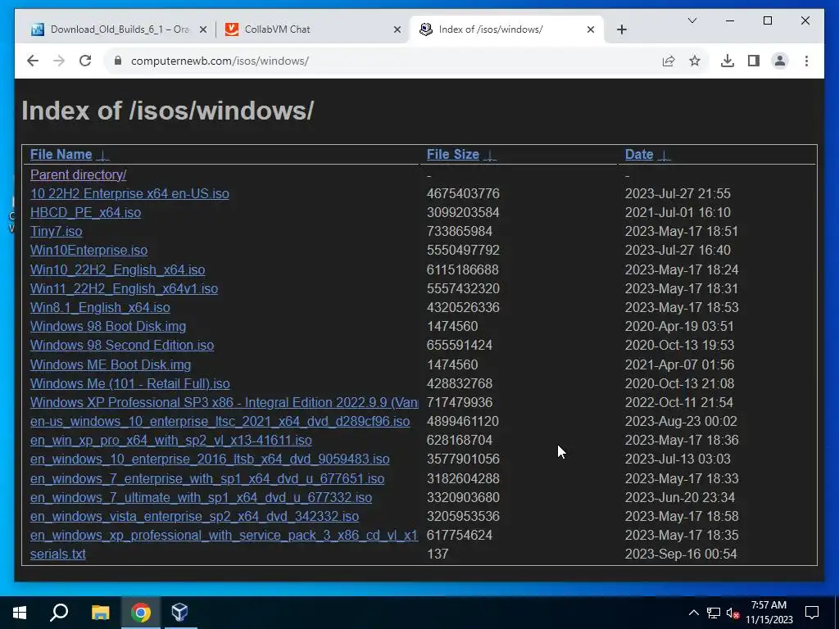The width and height of the screenshot is (839, 629).
Task: Download en_windows_vista_enterprise_sp2 iso
Action: coord(195,516)
